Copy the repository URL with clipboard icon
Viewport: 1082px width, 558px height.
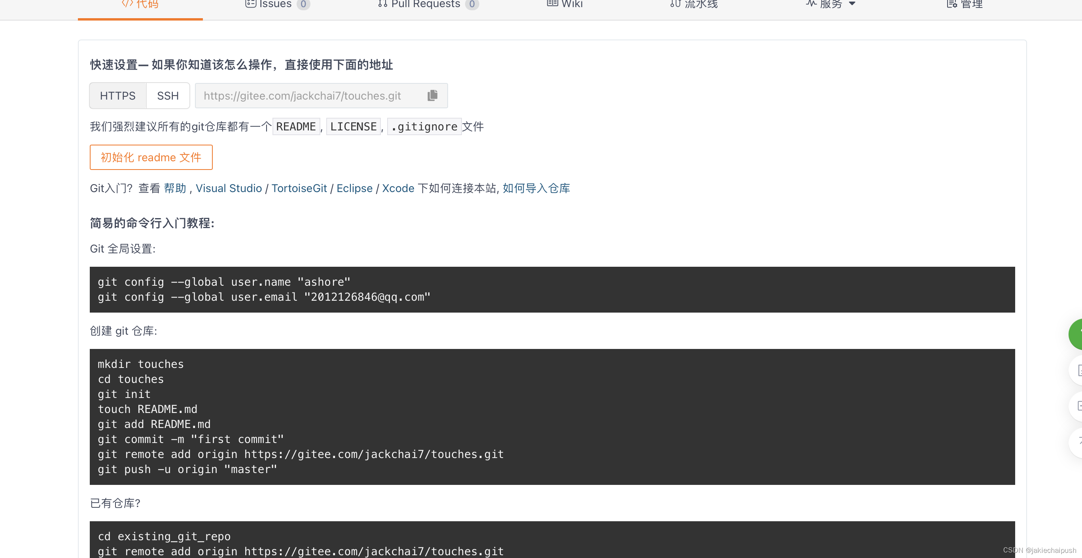tap(432, 96)
